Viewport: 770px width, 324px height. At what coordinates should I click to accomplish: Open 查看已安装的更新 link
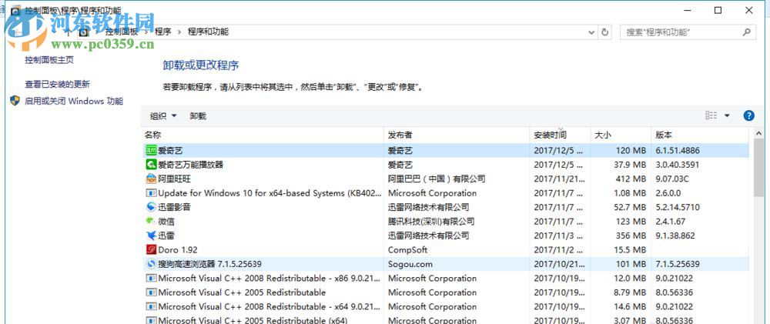58,85
